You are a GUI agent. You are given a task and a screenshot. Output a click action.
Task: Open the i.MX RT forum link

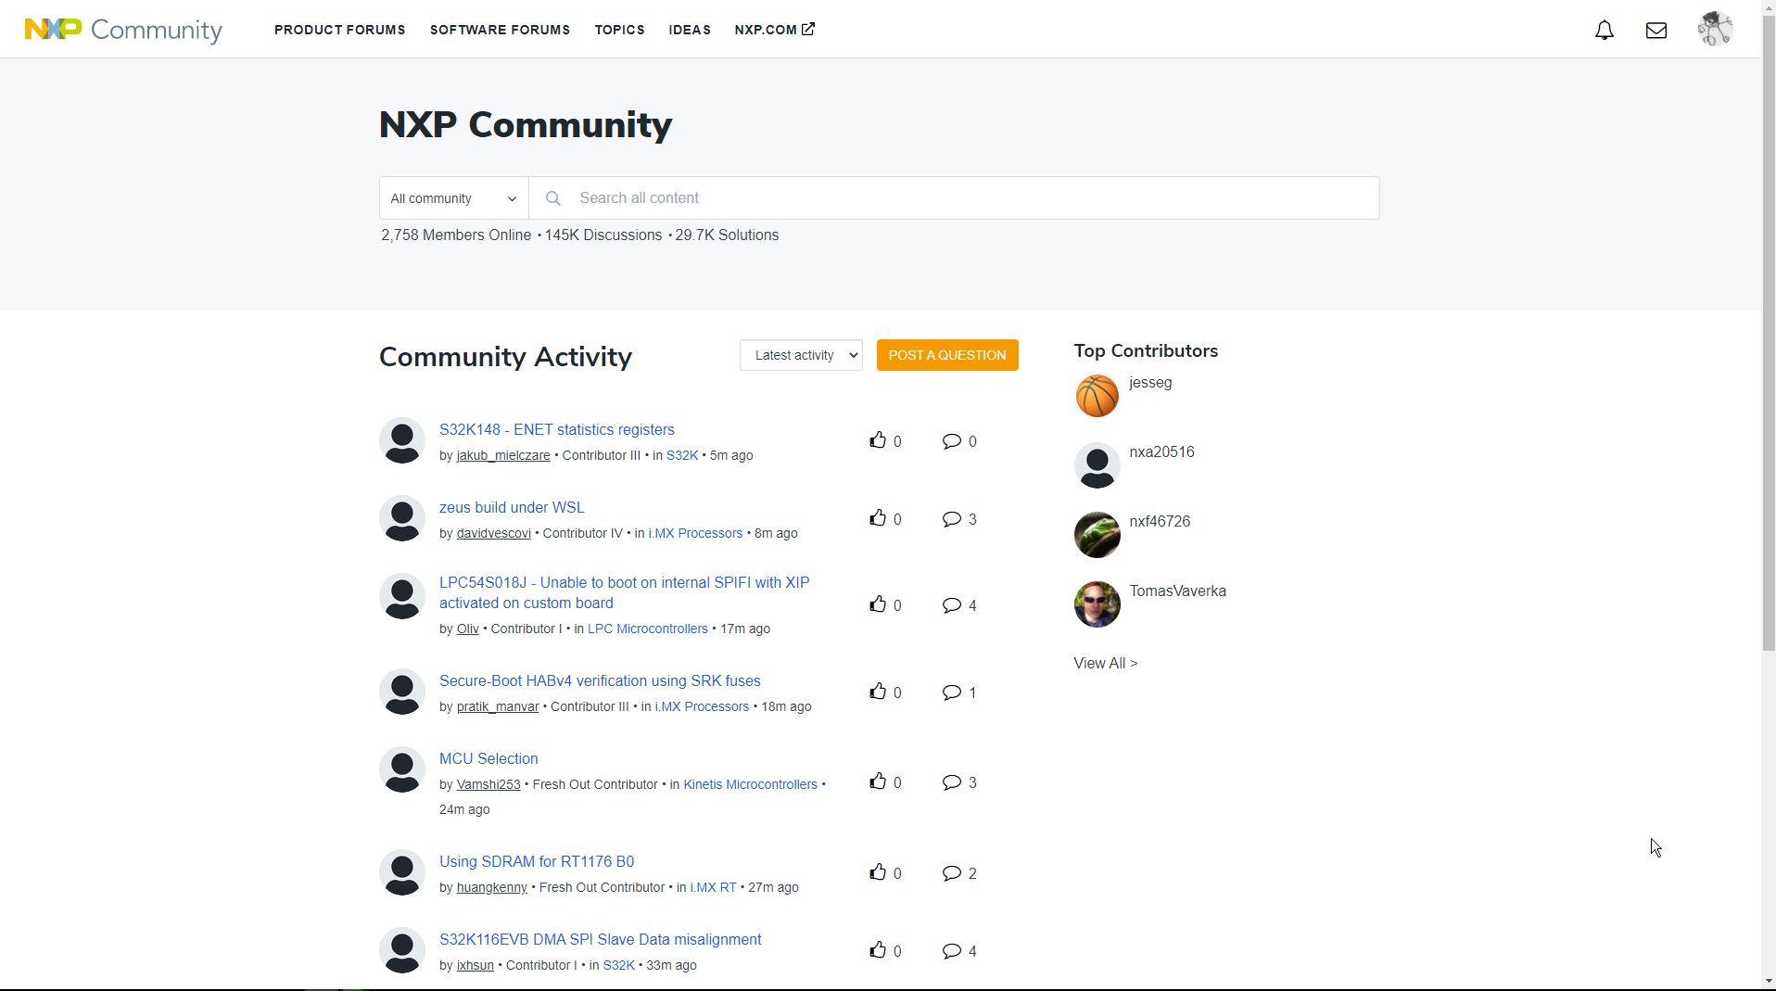(x=713, y=887)
